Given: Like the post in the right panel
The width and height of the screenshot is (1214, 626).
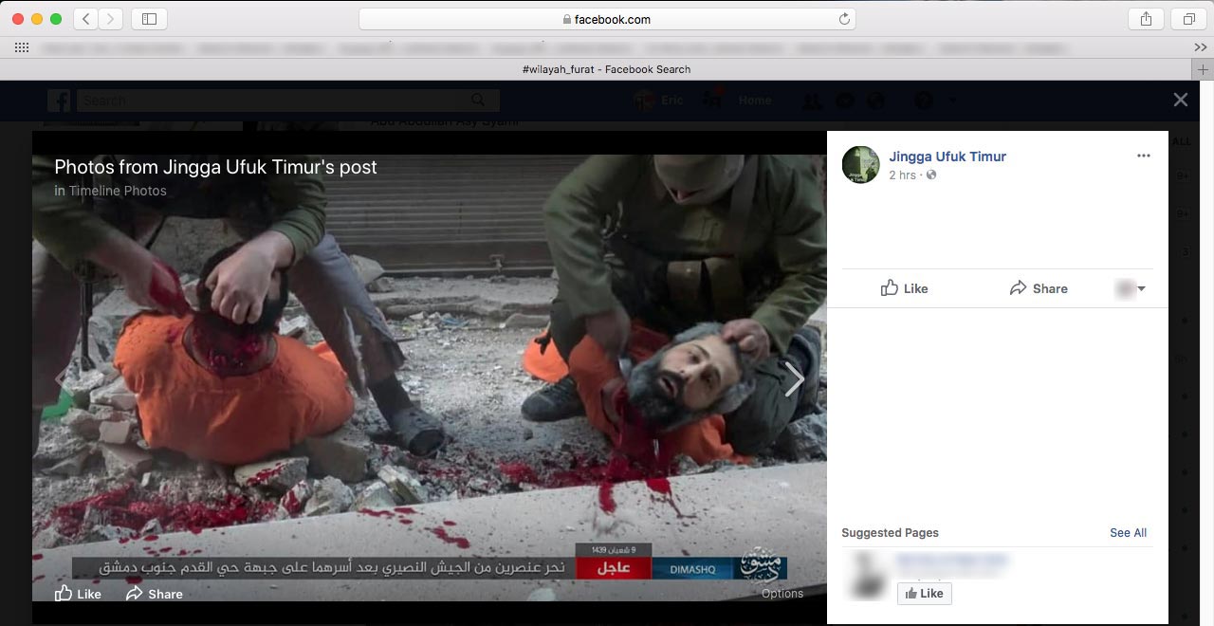Looking at the screenshot, I should pos(904,288).
